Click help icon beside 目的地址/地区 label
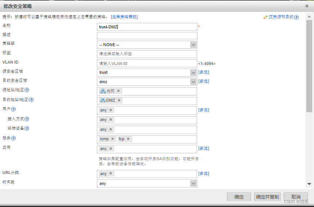Screen dimensions: 314x207 31,100
